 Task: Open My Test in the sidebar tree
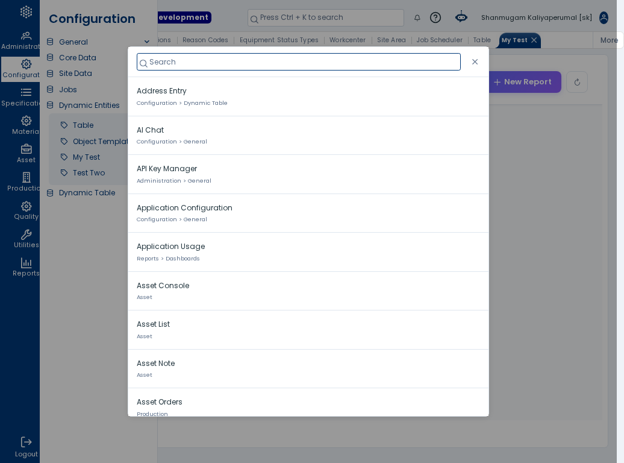pos(86,157)
